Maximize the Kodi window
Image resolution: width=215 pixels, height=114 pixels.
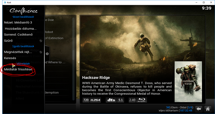[x=204, y=2]
